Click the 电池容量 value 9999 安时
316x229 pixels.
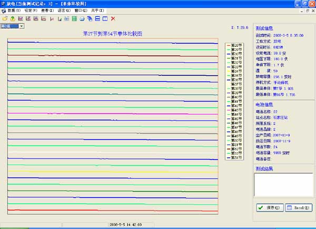(x=282, y=153)
